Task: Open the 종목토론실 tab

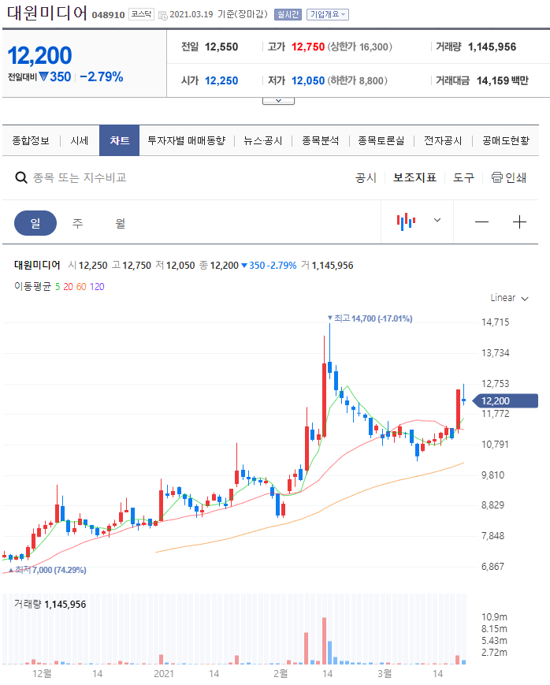Action: 381,140
